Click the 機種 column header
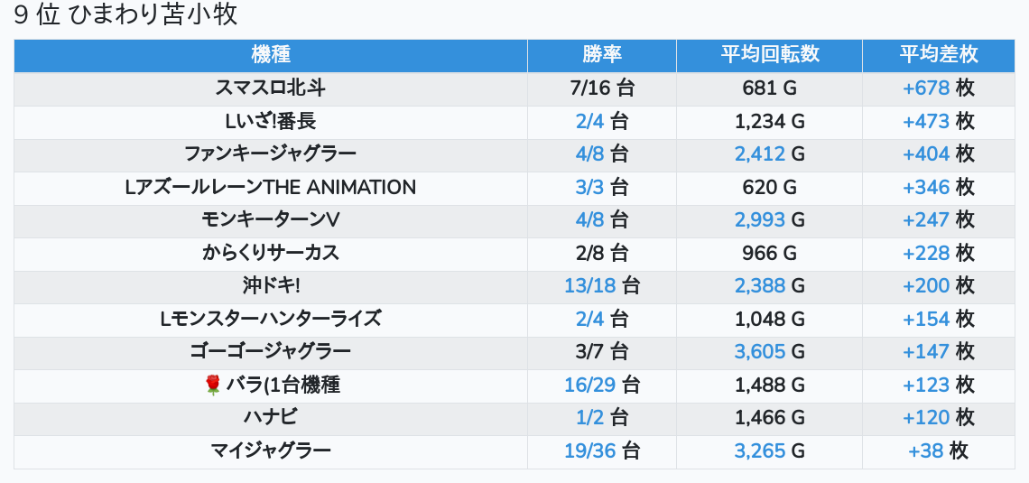The width and height of the screenshot is (1029, 483). tap(271, 54)
